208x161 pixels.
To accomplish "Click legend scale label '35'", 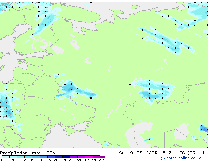I will pos(79,160).
